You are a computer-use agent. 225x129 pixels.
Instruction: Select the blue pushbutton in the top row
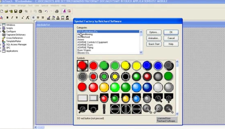pos(147,65)
